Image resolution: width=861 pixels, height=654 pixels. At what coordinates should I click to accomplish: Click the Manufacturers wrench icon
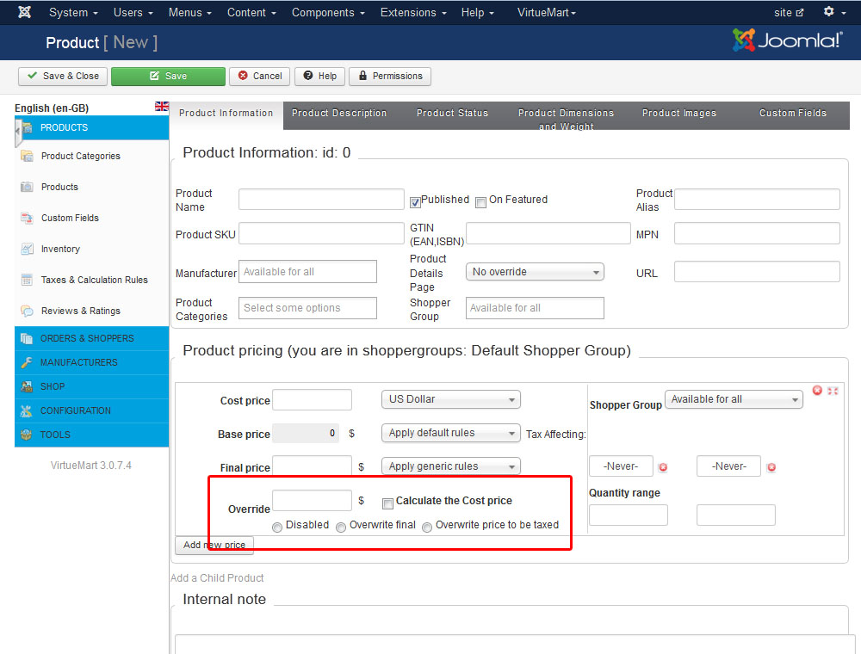pyautogui.click(x=27, y=362)
